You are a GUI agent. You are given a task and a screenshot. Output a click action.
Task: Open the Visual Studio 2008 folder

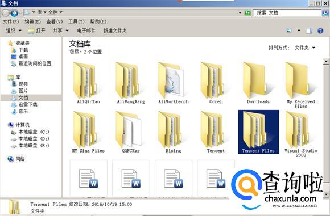(300, 134)
